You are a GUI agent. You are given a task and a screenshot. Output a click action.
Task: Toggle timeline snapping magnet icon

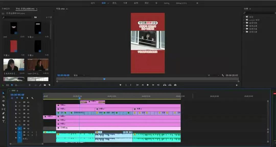pyautogui.click(x=17, y=98)
